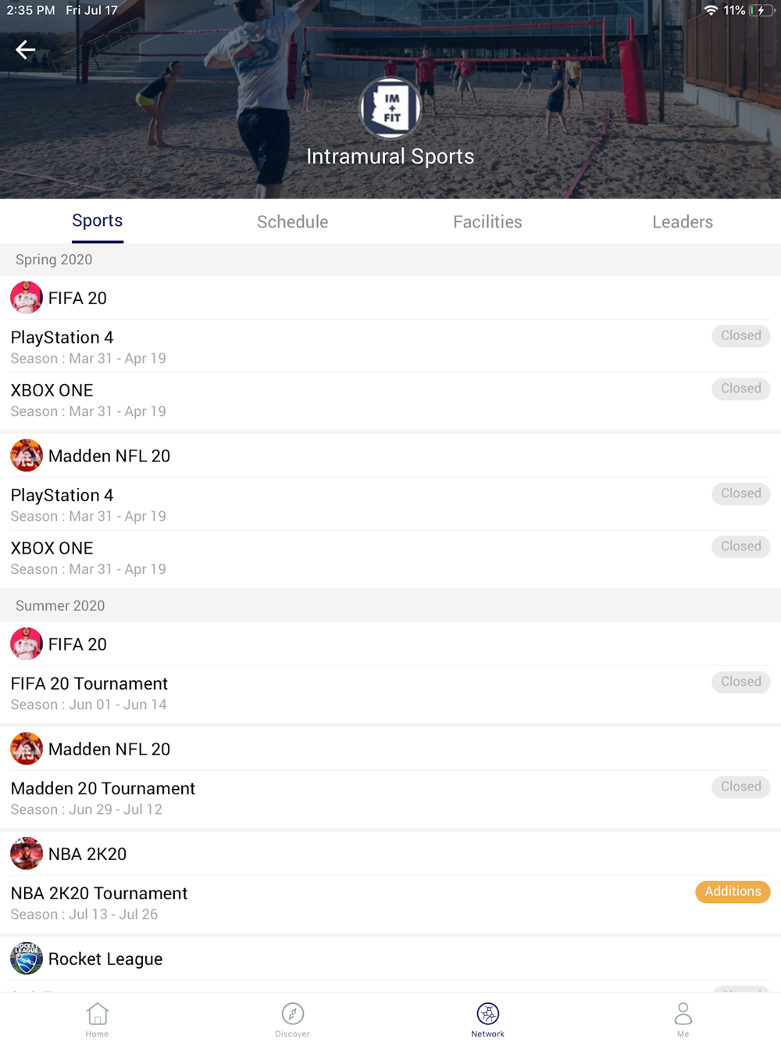Image resolution: width=781 pixels, height=1043 pixels.
Task: Open the Home tab icon
Action: point(97,1013)
